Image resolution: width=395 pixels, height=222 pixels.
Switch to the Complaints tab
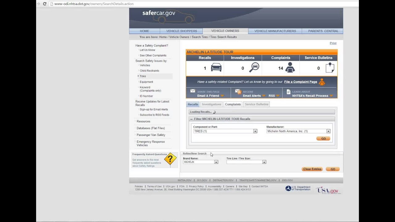tap(233, 104)
